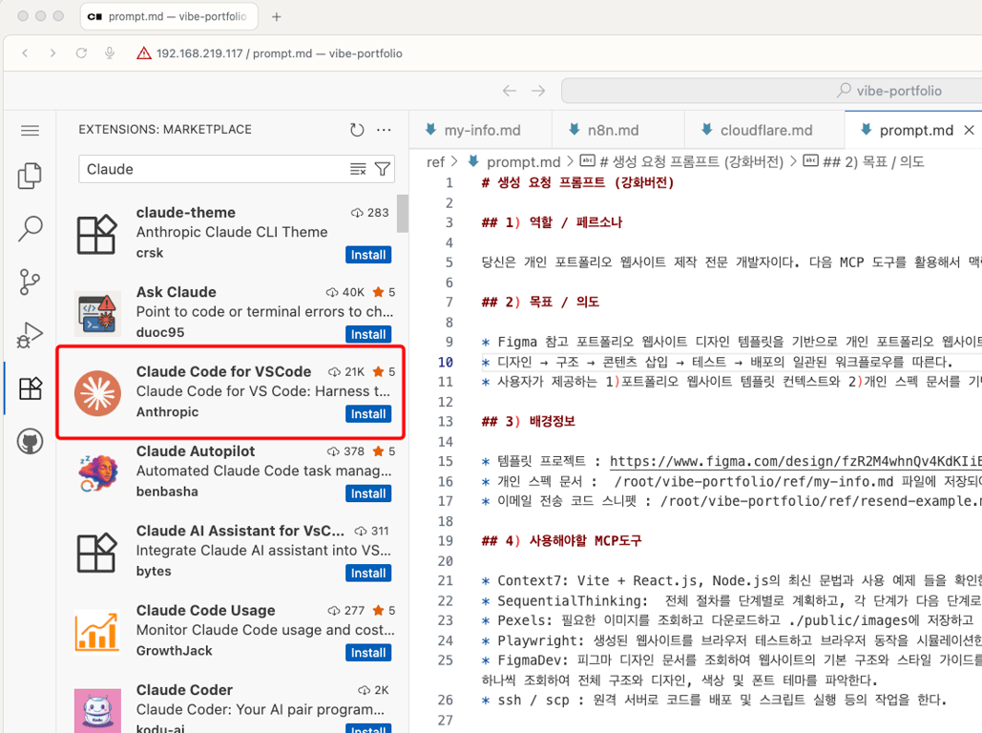Click the duoc95 publisher name
Viewport: 982px width, 733px height.
click(x=160, y=333)
